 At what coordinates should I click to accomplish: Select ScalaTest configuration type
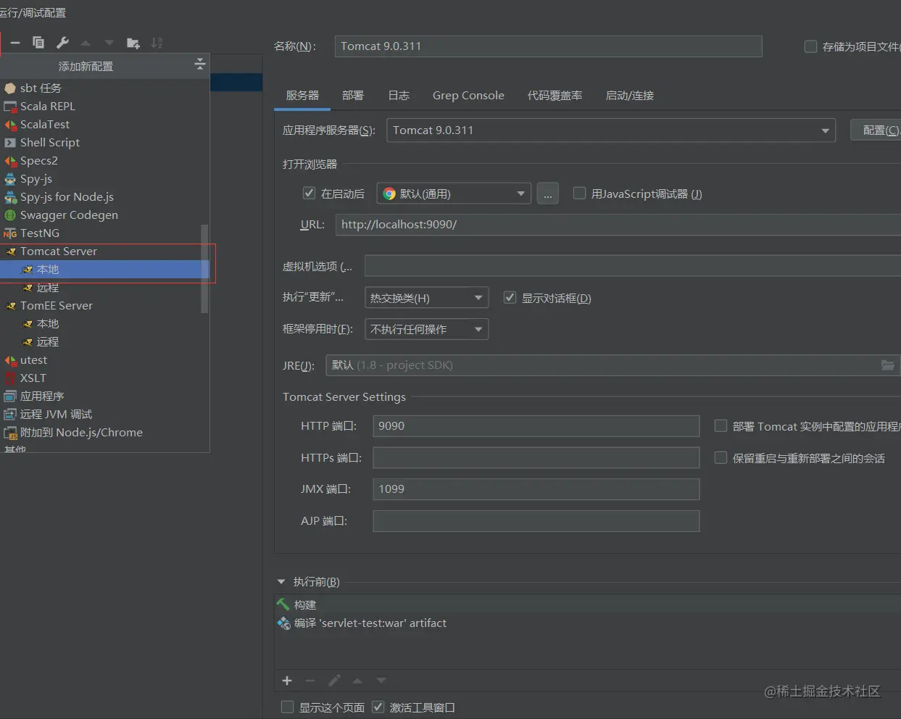pos(105,124)
